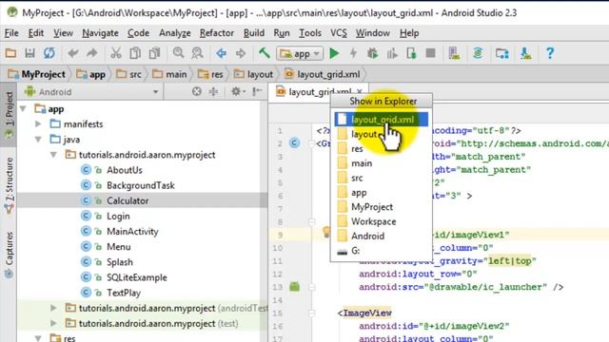The image size is (609, 342).
Task: Click the gutter Android icon on line 13
Action: pyautogui.click(x=294, y=287)
